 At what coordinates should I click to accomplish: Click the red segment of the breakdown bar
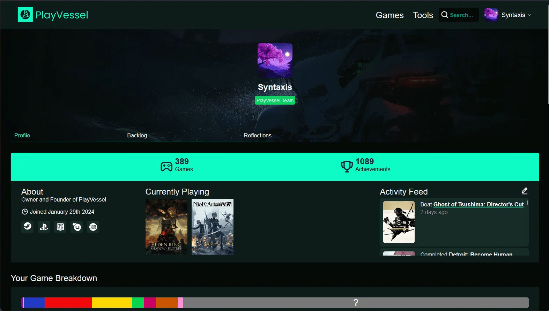68,303
